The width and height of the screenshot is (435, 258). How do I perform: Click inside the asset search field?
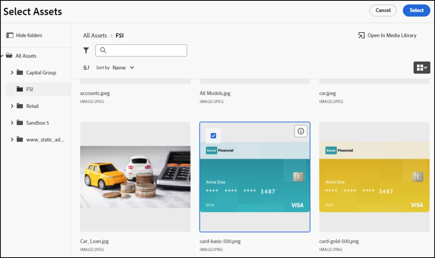coord(141,50)
